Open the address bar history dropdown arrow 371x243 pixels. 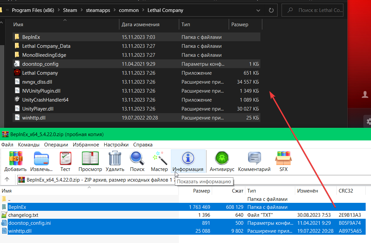click(258, 10)
